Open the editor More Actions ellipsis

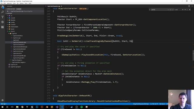[192, 6]
